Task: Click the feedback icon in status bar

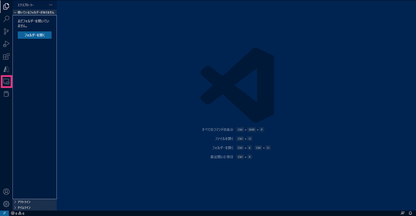Action: [x=402, y=213]
